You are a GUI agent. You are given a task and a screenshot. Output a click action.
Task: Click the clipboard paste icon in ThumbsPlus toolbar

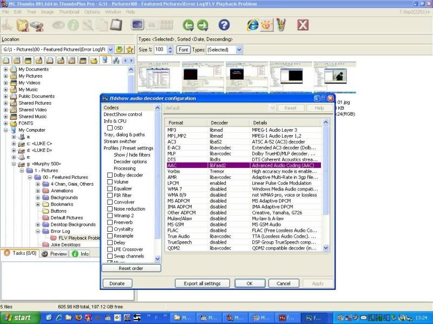[116, 25]
